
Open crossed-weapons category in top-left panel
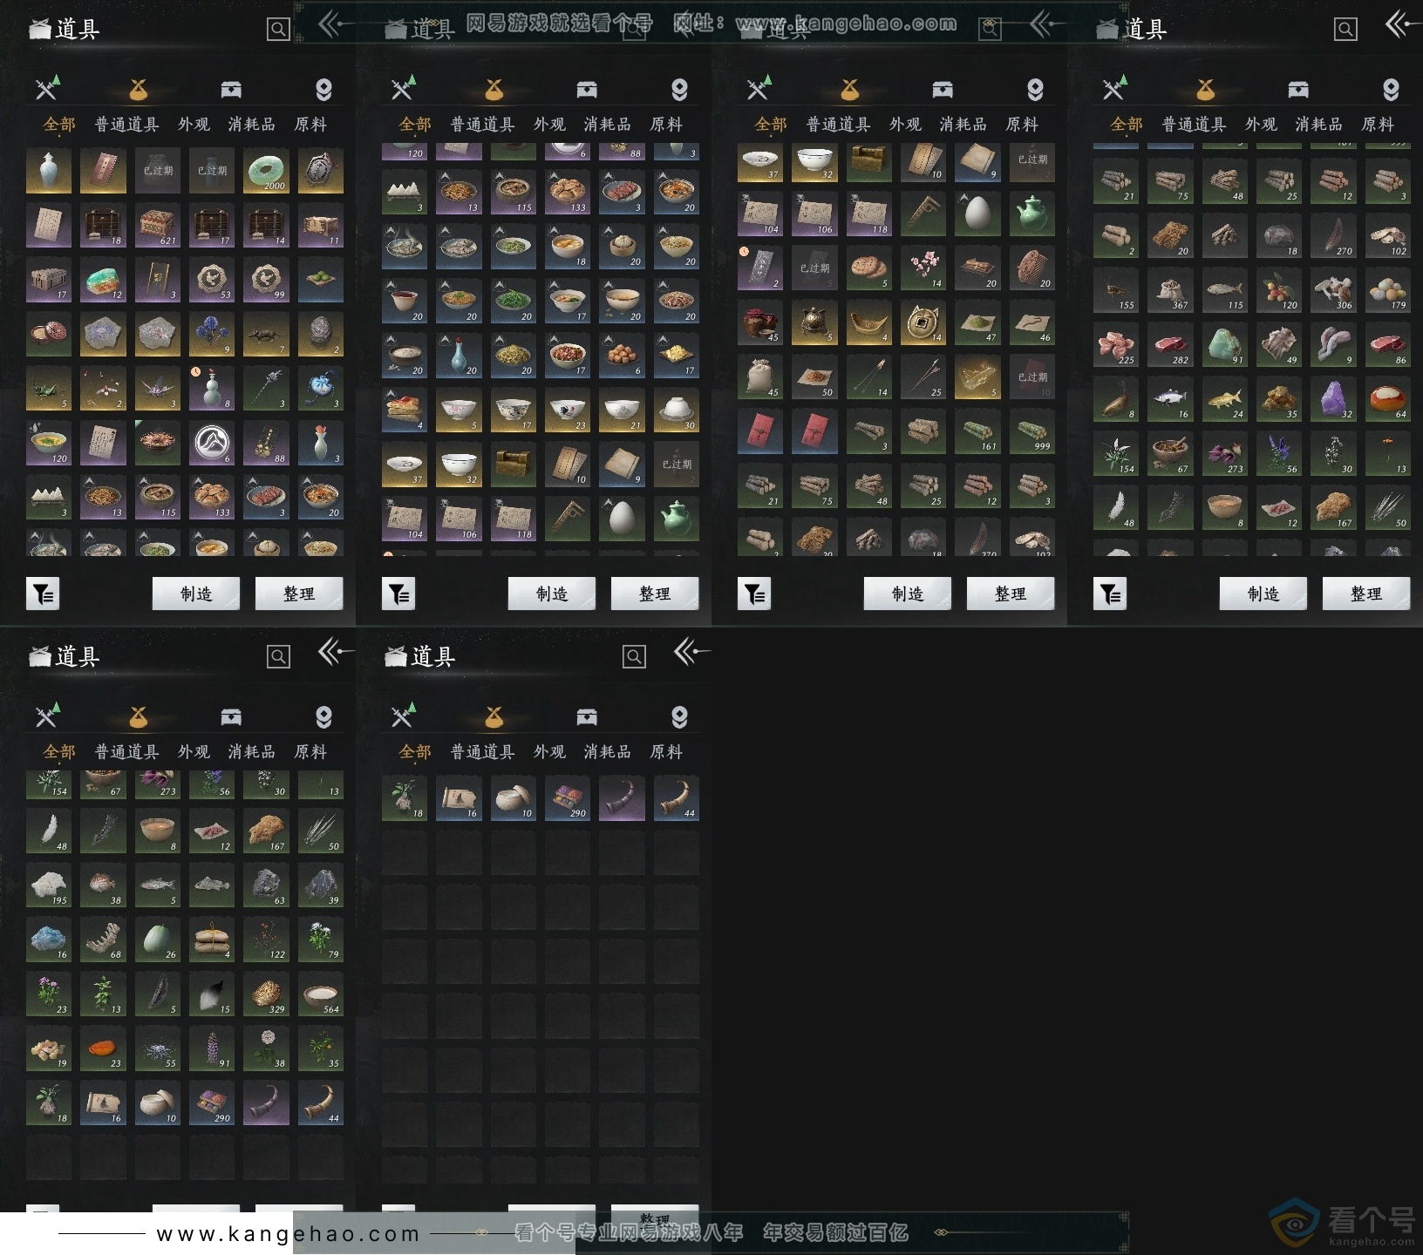pos(47,88)
